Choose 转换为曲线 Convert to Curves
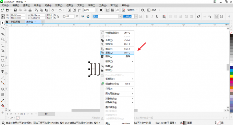233x125 pixels. pyautogui.click(x=117, y=33)
